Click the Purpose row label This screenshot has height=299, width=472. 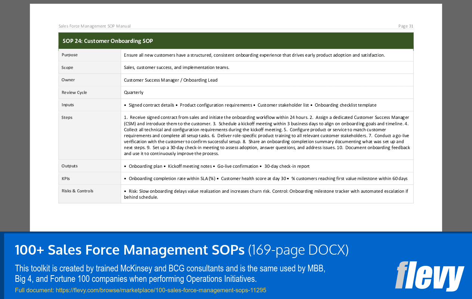point(69,55)
